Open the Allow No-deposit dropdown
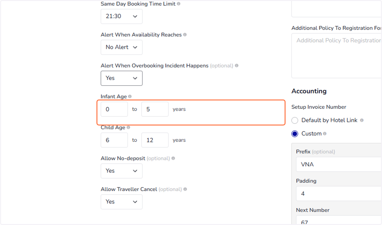The height and width of the screenshot is (225, 382). (122, 171)
